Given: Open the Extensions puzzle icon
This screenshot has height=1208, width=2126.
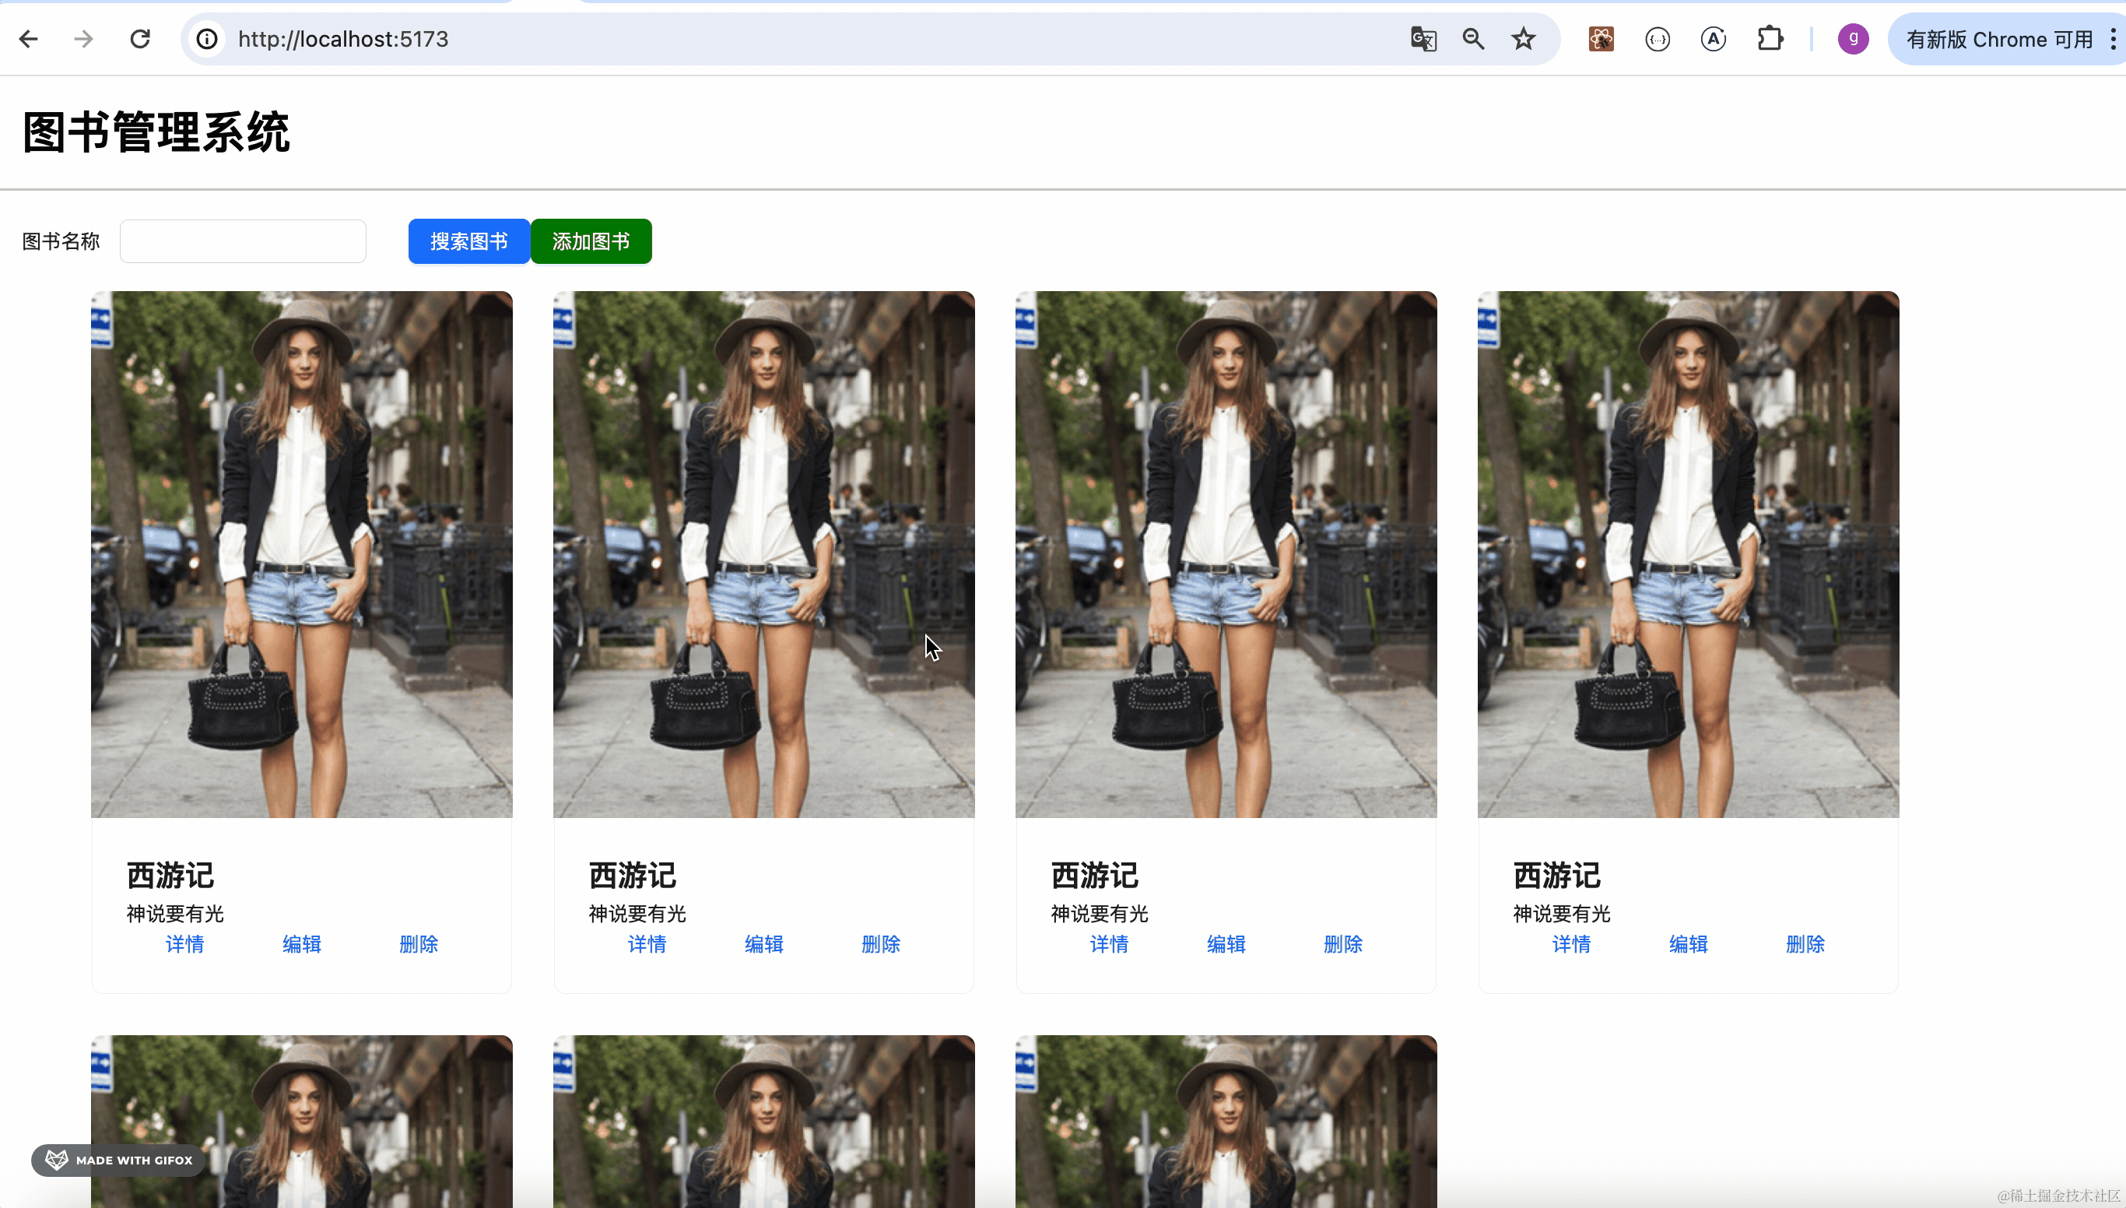Looking at the screenshot, I should (x=1770, y=39).
